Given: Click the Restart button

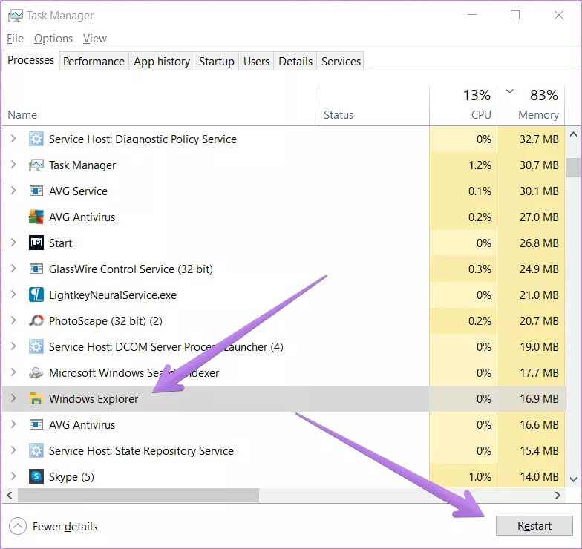Looking at the screenshot, I should [534, 525].
